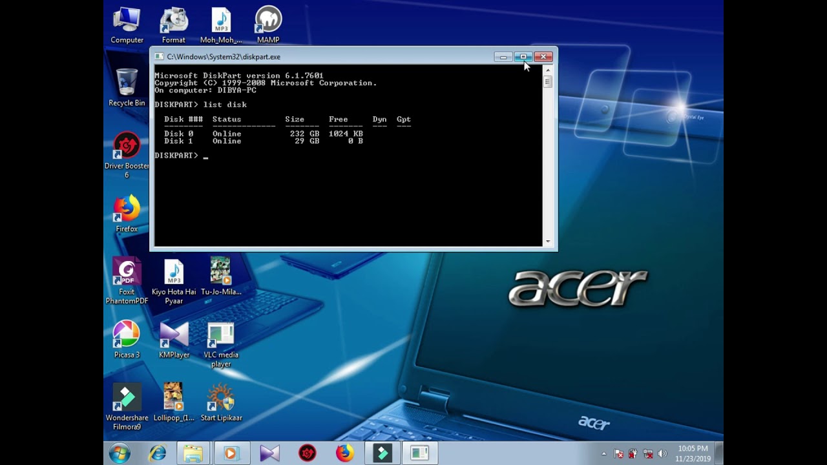
Task: Open the clock showing 10:05 PM
Action: tap(693, 453)
